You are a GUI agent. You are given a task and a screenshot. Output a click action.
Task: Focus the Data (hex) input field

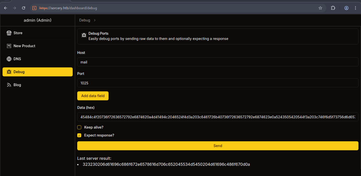[x=217, y=117]
